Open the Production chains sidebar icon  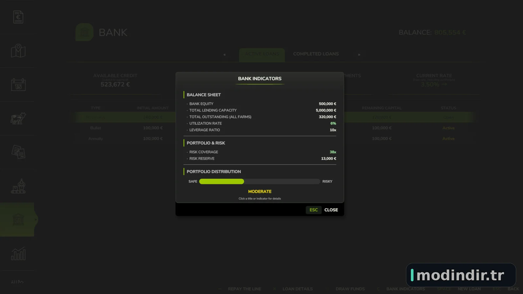[18, 186]
